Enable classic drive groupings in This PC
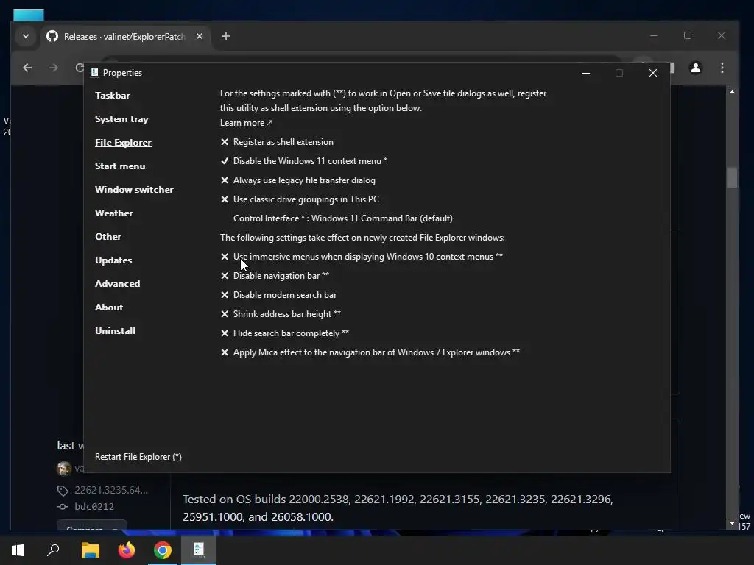Viewport: 754px width, 565px height. tap(300, 199)
